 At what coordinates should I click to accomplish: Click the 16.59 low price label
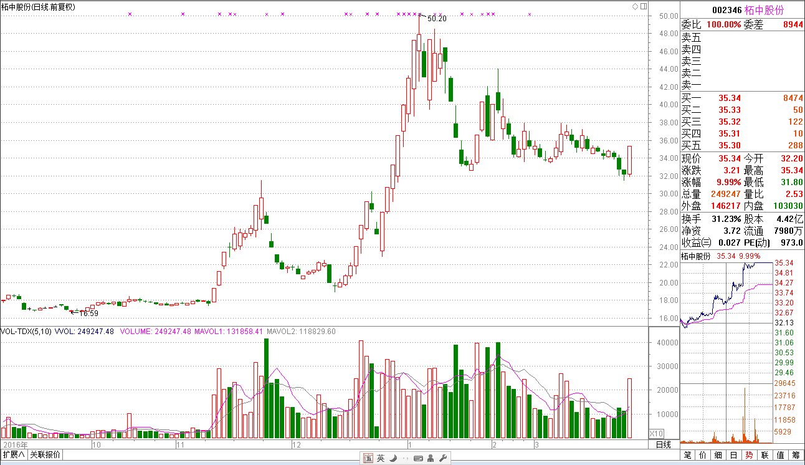[x=88, y=313]
